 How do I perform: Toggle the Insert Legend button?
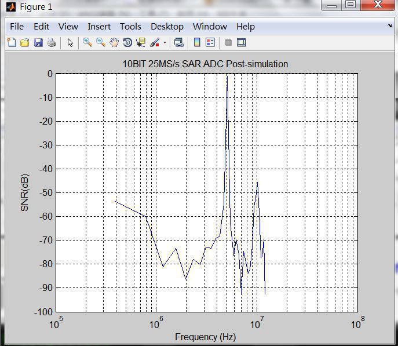point(210,42)
